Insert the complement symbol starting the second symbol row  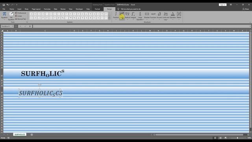(31, 18)
